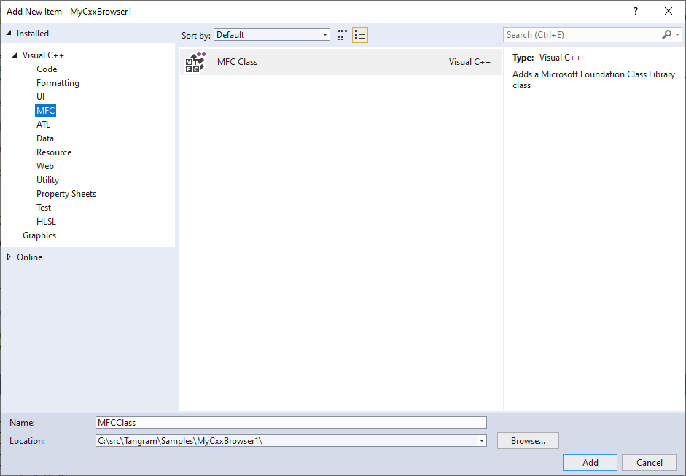Click inside the Name input field
This screenshot has height=476, width=686.
[290, 422]
